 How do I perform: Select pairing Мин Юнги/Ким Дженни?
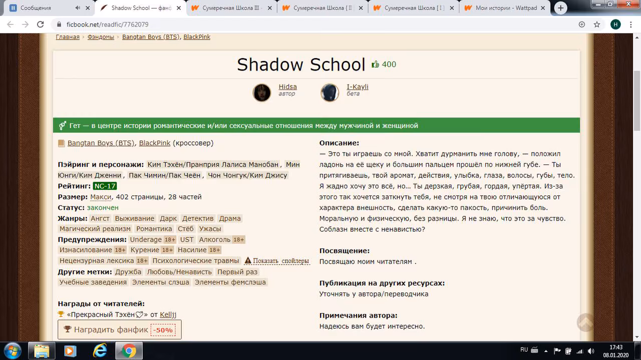[179, 170]
